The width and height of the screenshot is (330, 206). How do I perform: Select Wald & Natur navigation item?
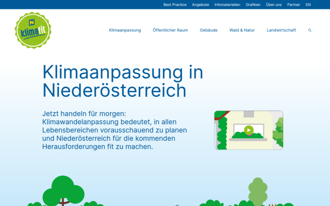[242, 30]
